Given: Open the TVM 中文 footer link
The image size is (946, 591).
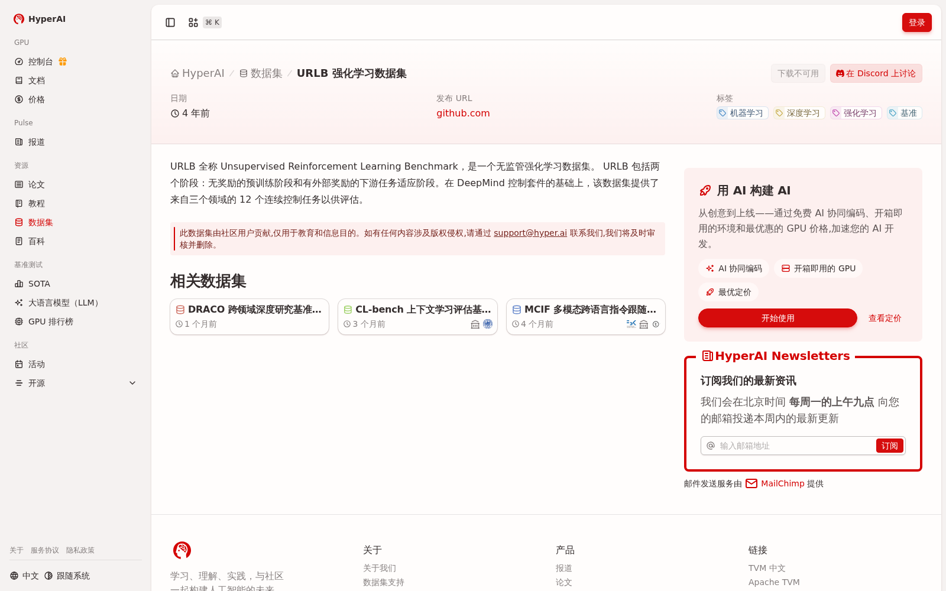Looking at the screenshot, I should click(767, 568).
